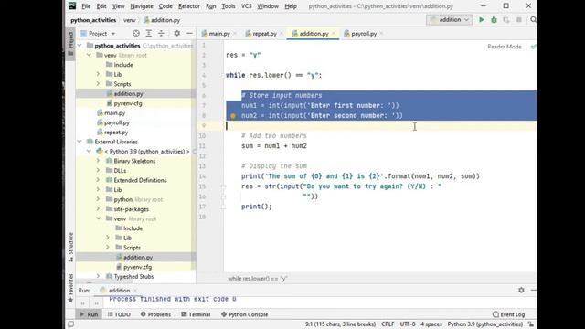Hide the Project tool window
The height and width of the screenshot is (329, 585).
(189, 34)
